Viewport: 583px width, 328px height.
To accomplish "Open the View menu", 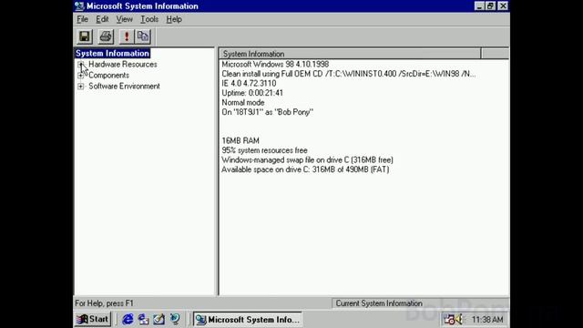I will tap(124, 19).
